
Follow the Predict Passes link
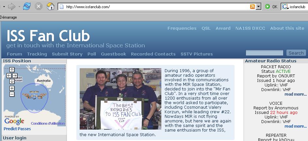point(17,129)
